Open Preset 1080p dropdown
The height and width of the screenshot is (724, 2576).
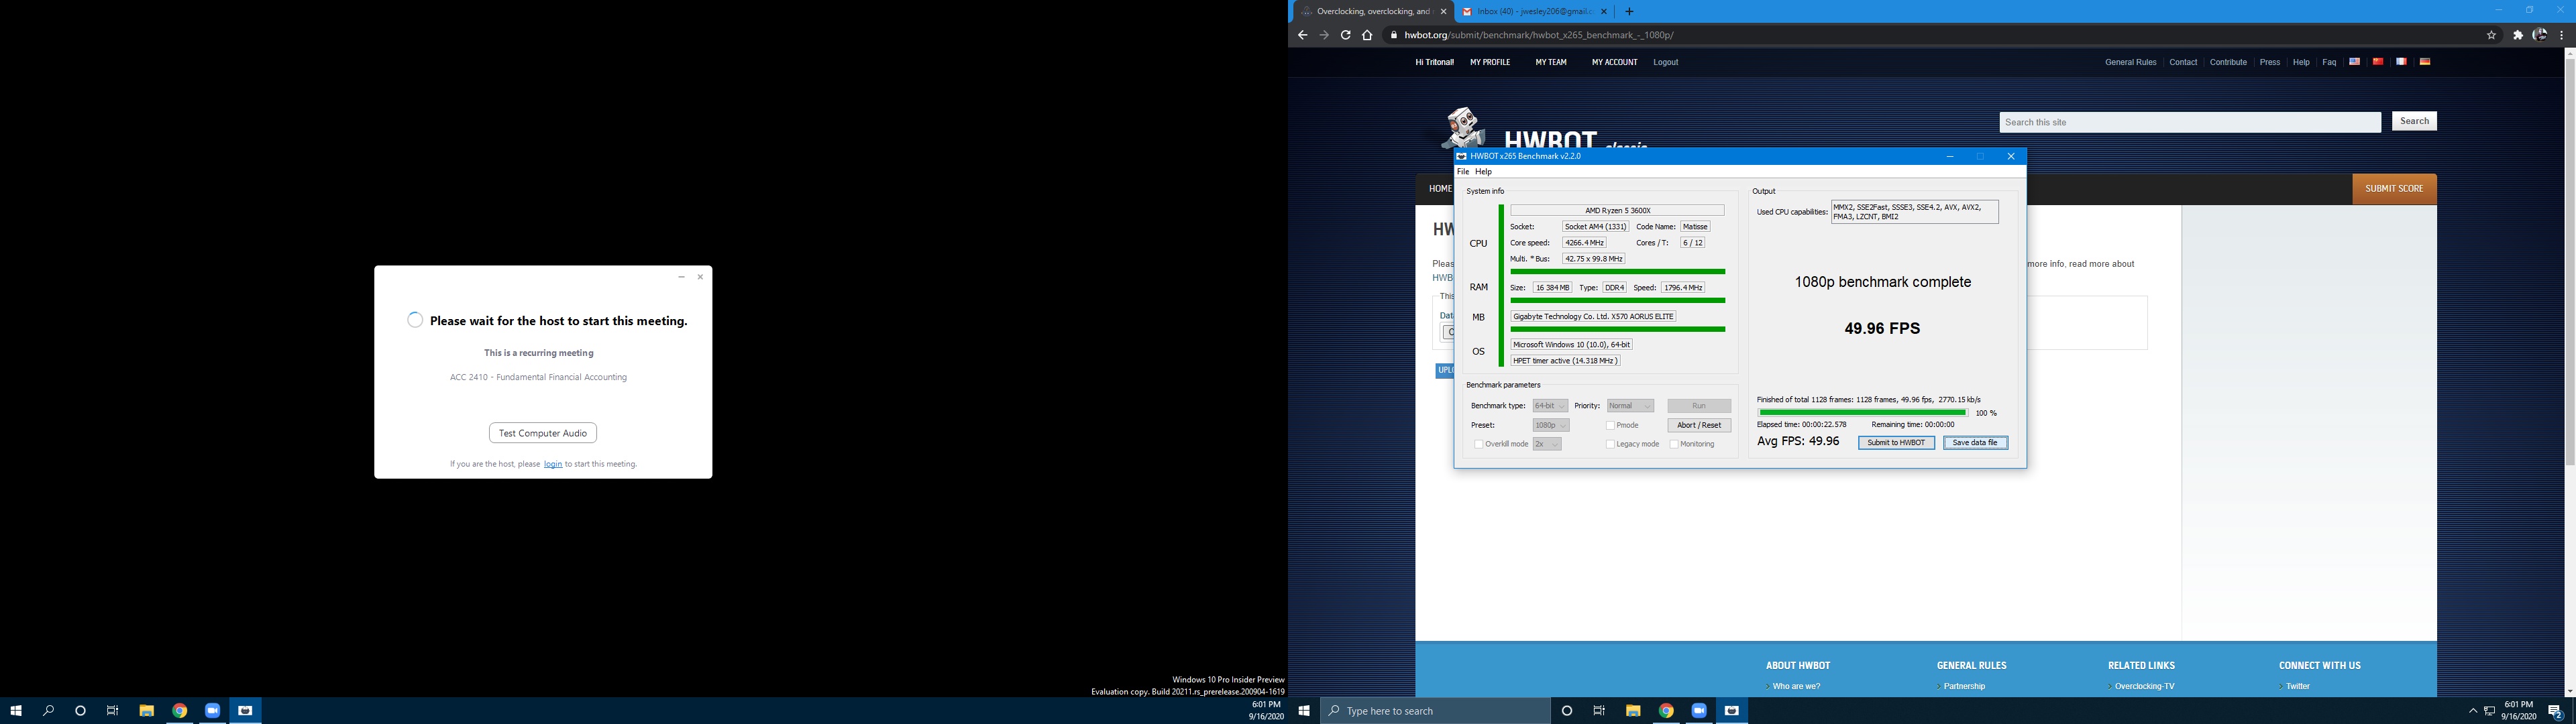click(1551, 425)
